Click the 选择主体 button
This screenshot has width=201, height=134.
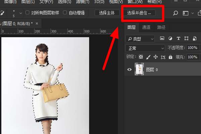click(107, 13)
